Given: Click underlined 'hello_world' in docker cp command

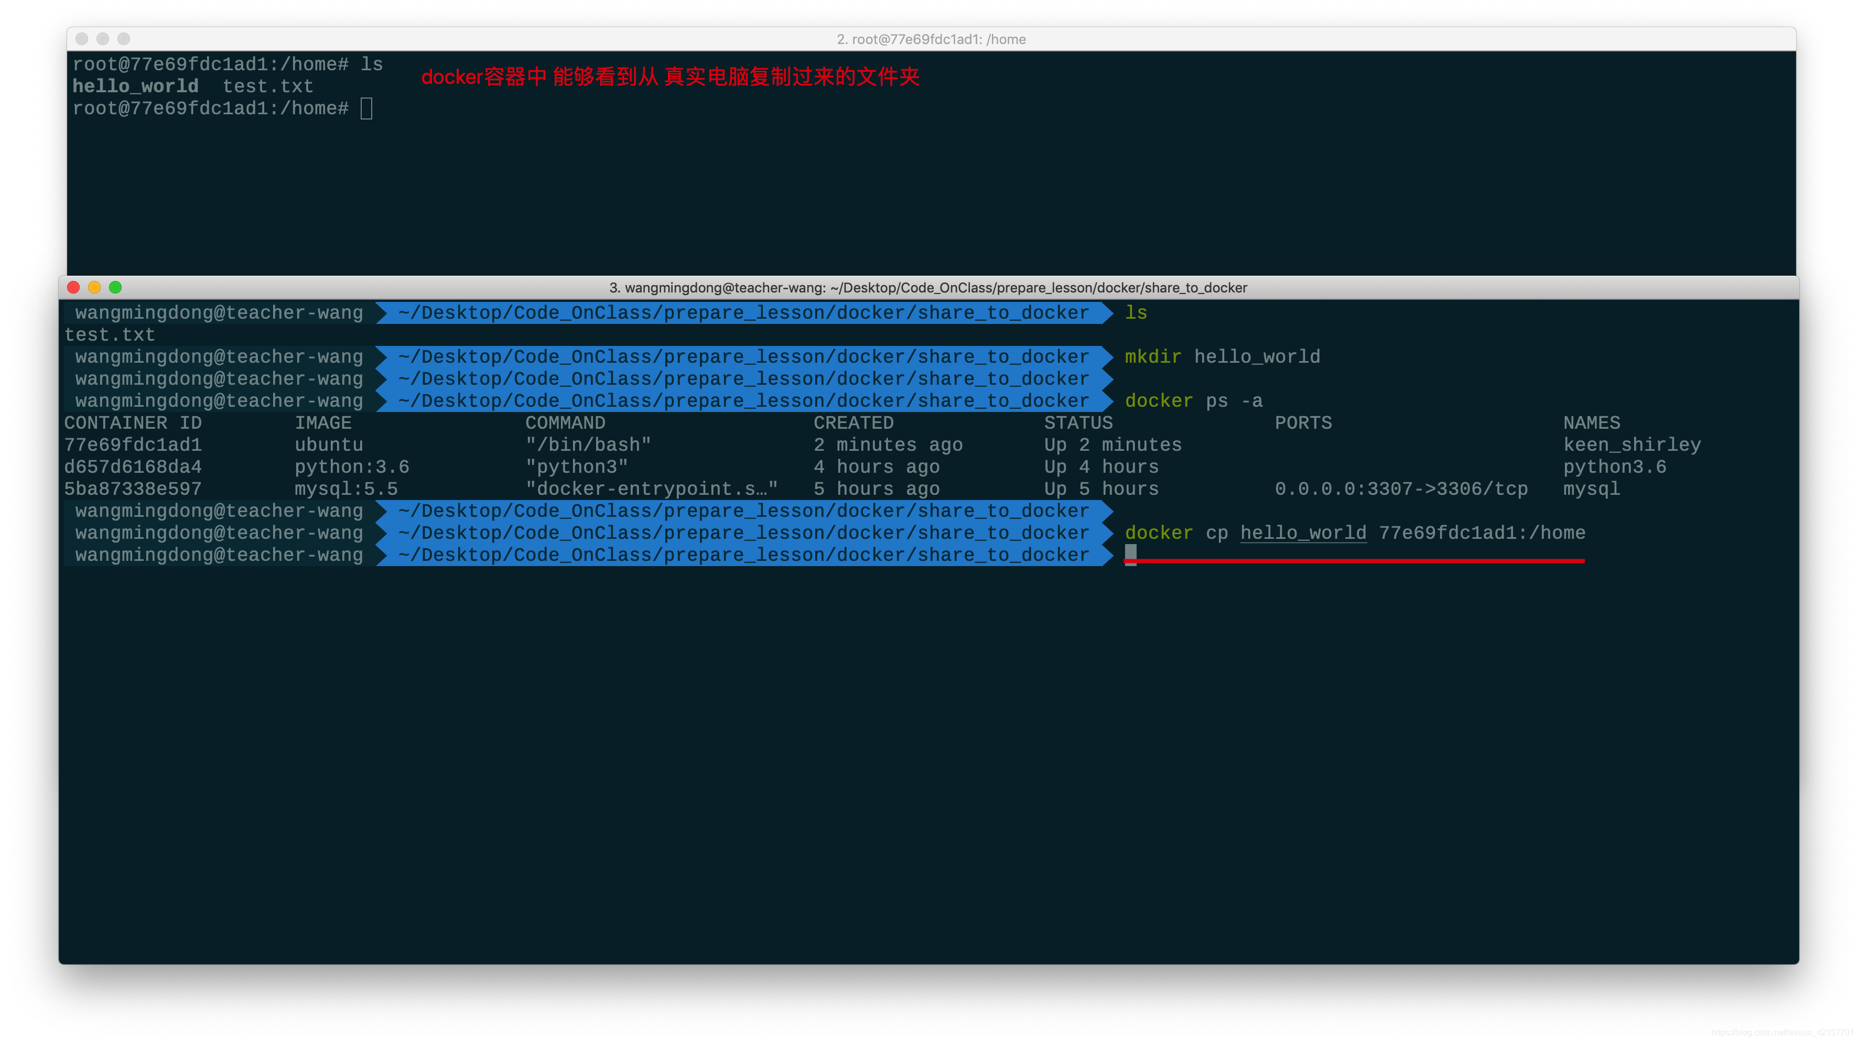Looking at the screenshot, I should pyautogui.click(x=1303, y=533).
